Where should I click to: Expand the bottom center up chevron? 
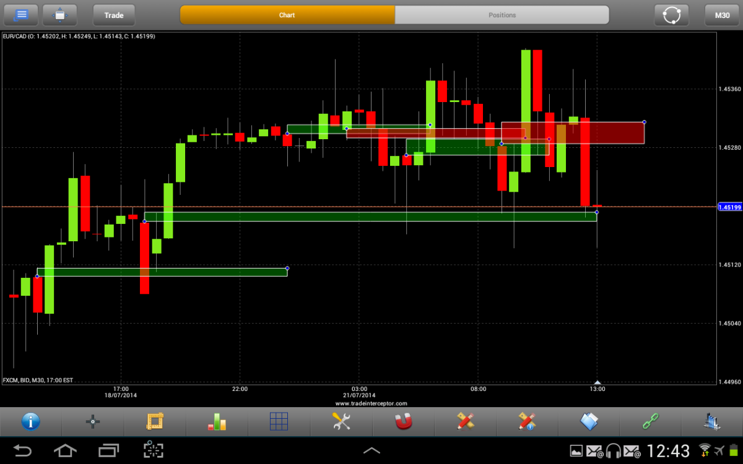[x=371, y=450]
